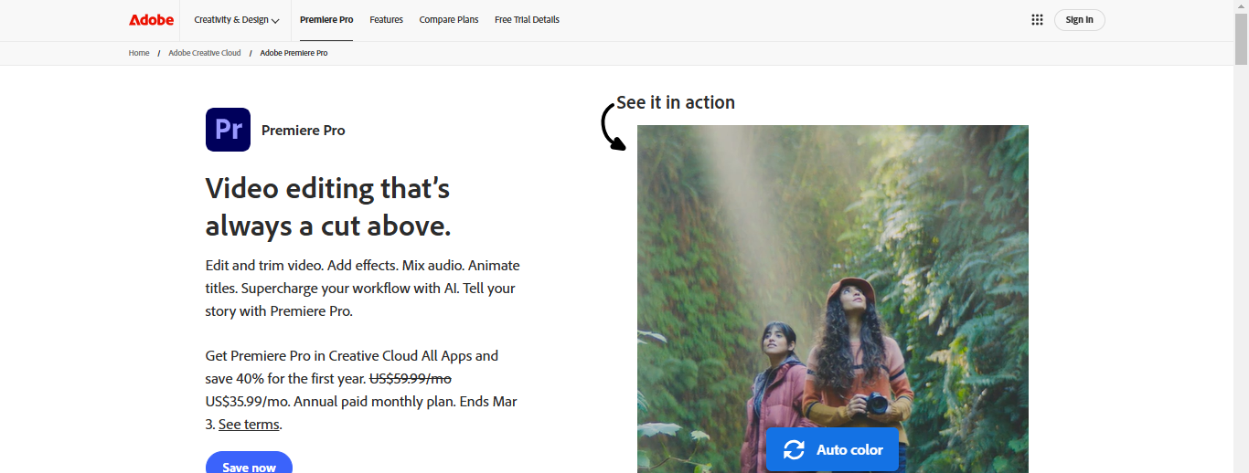Open Free Trial Details nav item
The height and width of the screenshot is (473, 1249).
point(527,20)
